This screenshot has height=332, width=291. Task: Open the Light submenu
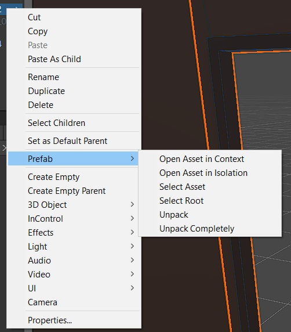coord(74,247)
